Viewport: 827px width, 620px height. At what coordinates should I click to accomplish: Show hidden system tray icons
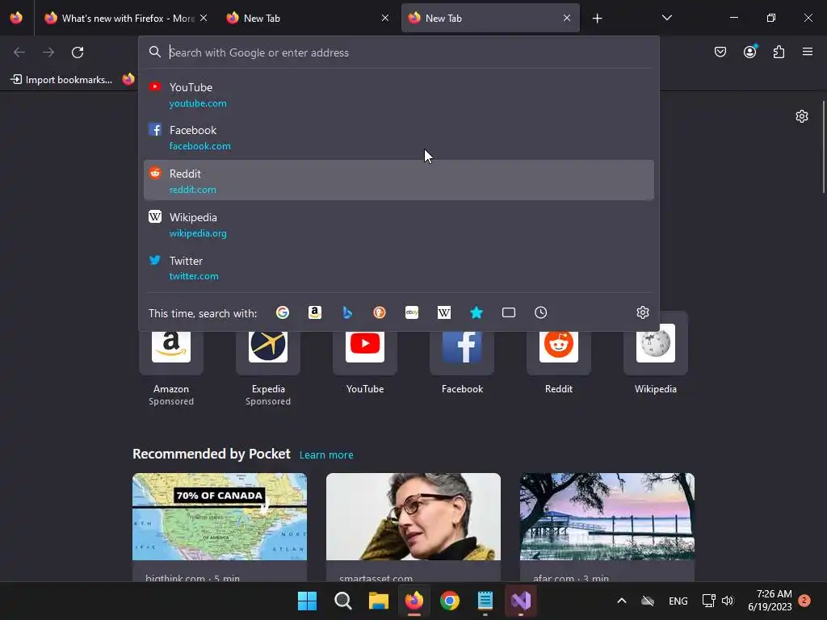coord(622,601)
